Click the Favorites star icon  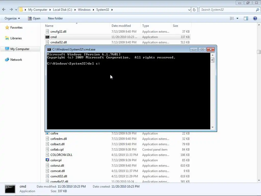pyautogui.click(x=7, y=28)
